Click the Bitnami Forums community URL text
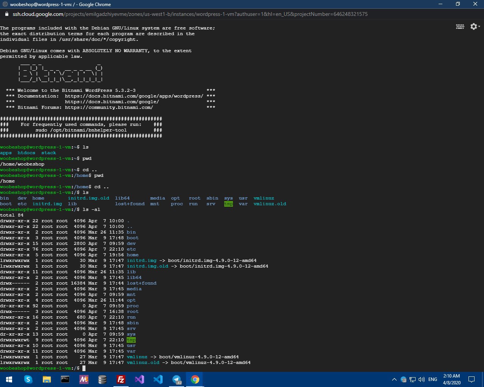This screenshot has height=387, width=484. [109, 107]
